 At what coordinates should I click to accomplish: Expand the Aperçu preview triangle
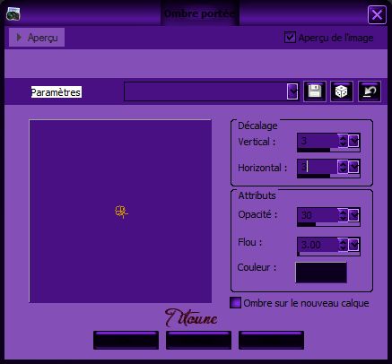tap(19, 38)
